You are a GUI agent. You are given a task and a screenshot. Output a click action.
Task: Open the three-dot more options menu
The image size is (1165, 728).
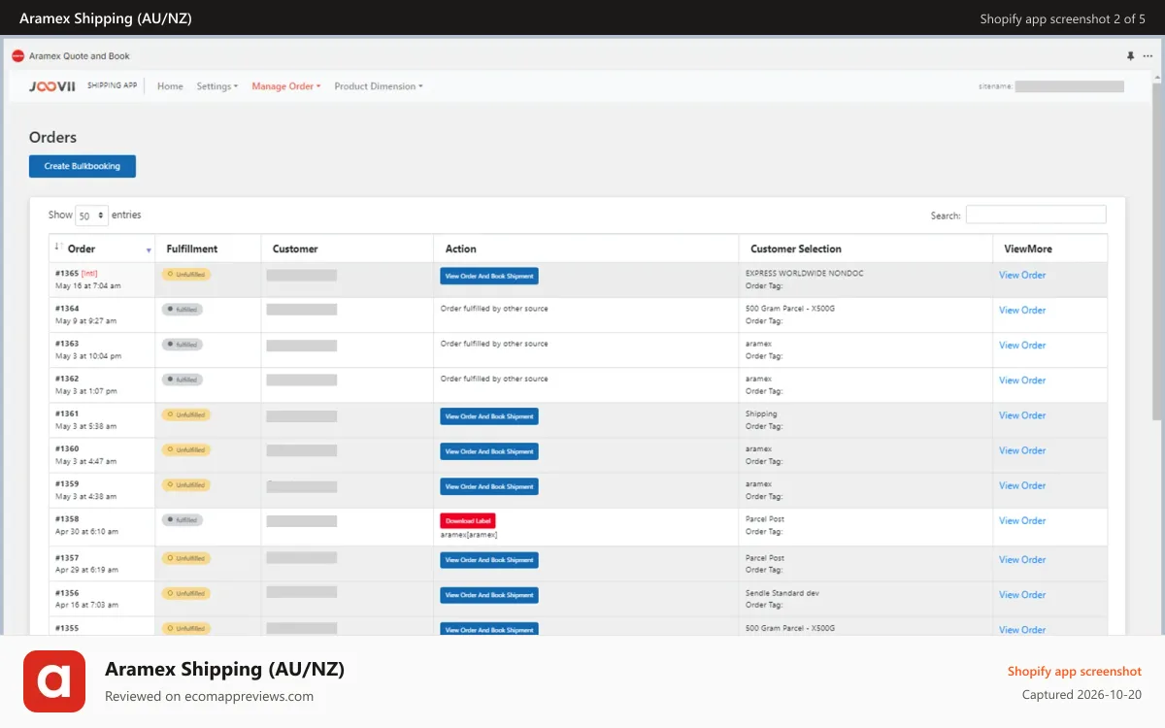point(1148,56)
